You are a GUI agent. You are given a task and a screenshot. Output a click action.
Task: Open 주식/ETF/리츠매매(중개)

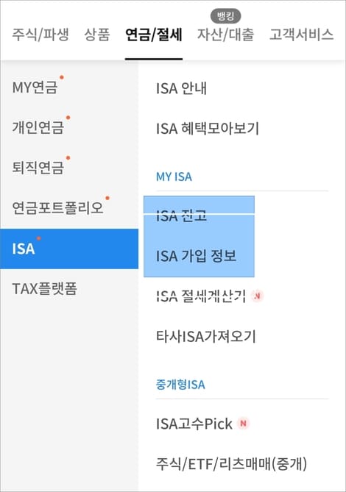point(231,464)
